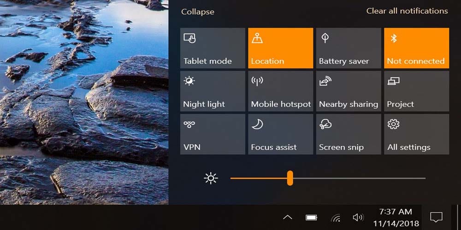Open the clock and calendar flyout
The image size is (461, 230).
pos(396,217)
